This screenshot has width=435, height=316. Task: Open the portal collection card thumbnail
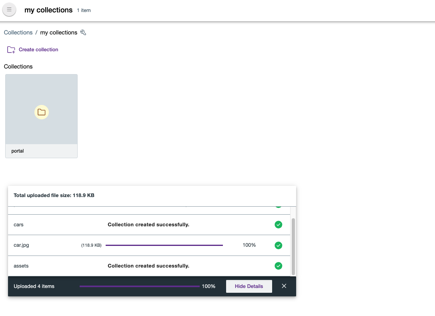(41, 109)
